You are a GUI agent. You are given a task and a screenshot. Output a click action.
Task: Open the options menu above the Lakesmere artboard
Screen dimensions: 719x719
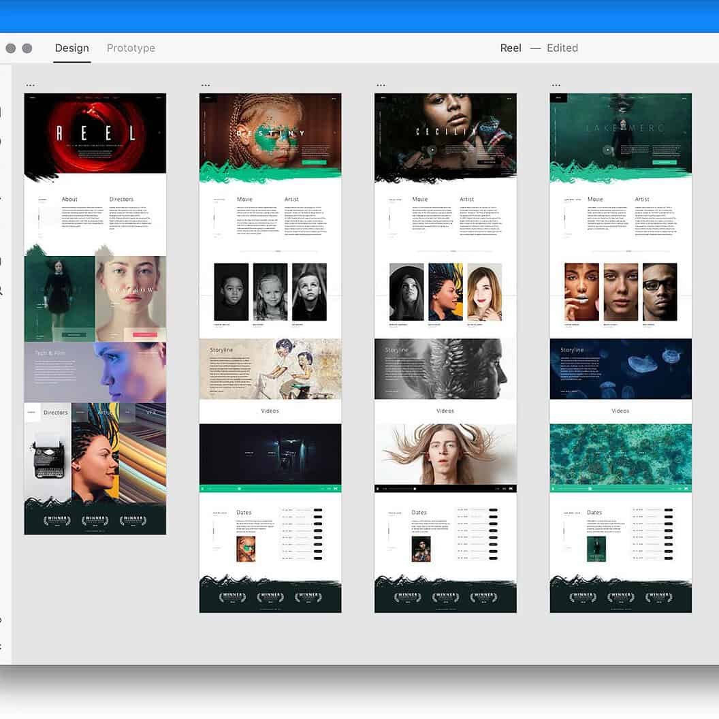coord(556,84)
